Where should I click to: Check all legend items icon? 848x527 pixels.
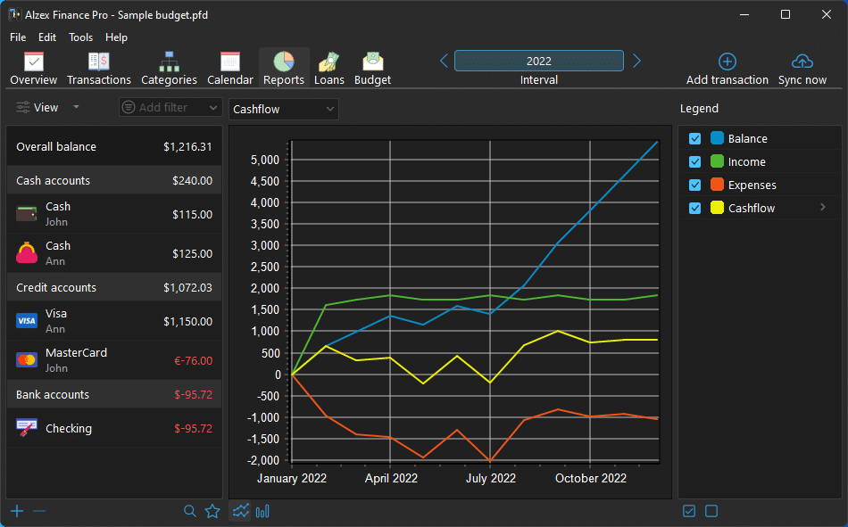point(689,511)
